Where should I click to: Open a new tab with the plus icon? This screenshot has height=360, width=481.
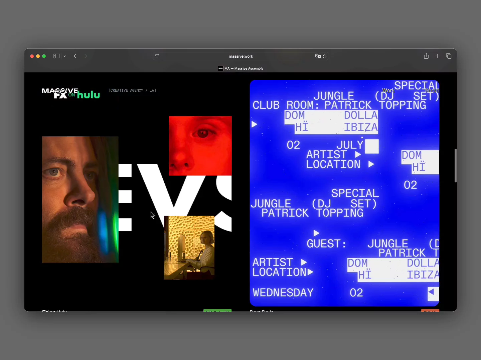click(437, 56)
